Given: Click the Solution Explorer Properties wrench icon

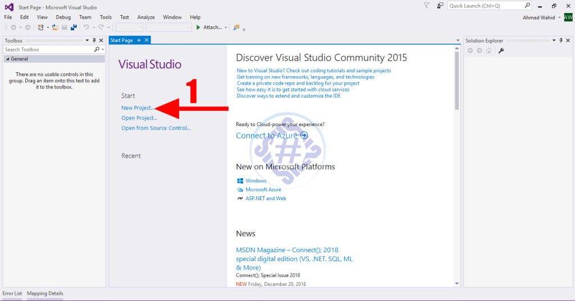Looking at the screenshot, I should [x=501, y=50].
